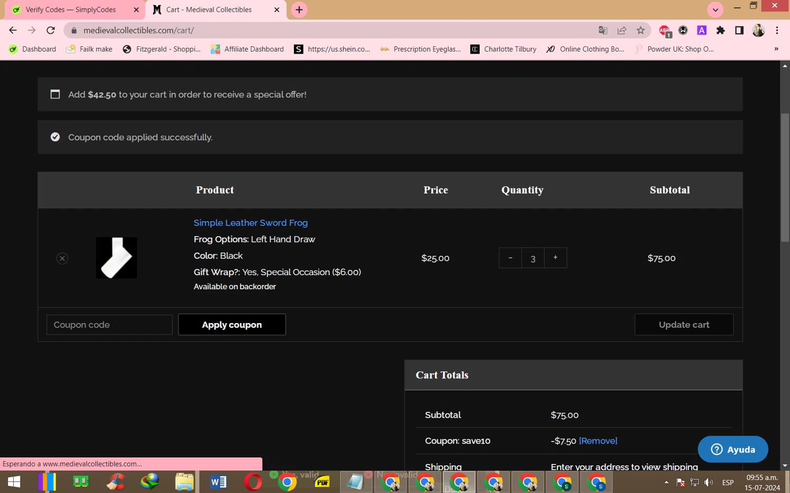Screen dimensions: 790x493
Task: Remove the save10 coupon
Action: (x=598, y=441)
